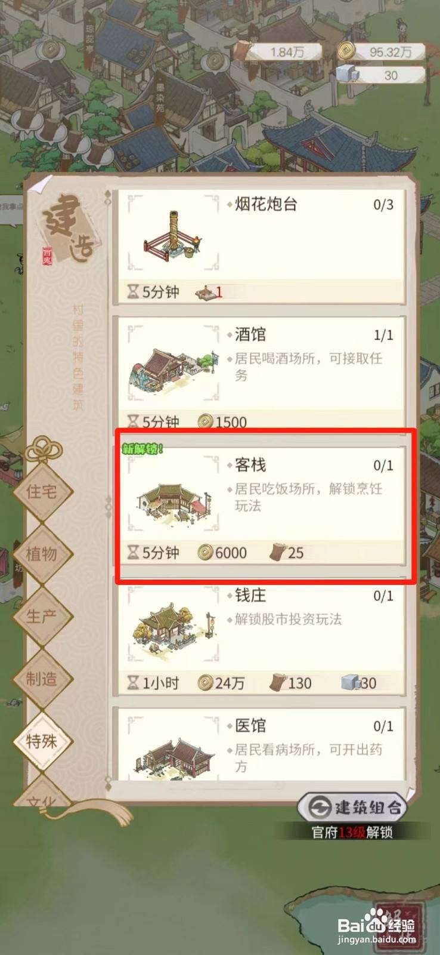The height and width of the screenshot is (955, 440).
Task: Select the 特殊 category tab
Action: [x=42, y=741]
